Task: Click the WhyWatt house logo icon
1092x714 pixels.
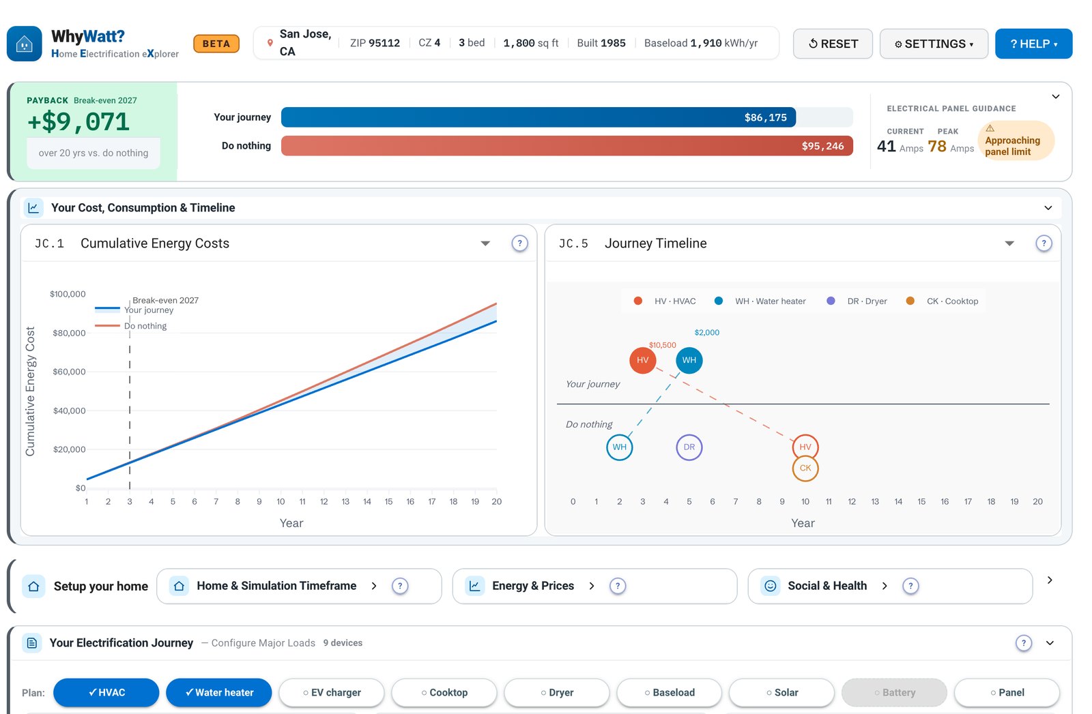Action: pyautogui.click(x=25, y=44)
